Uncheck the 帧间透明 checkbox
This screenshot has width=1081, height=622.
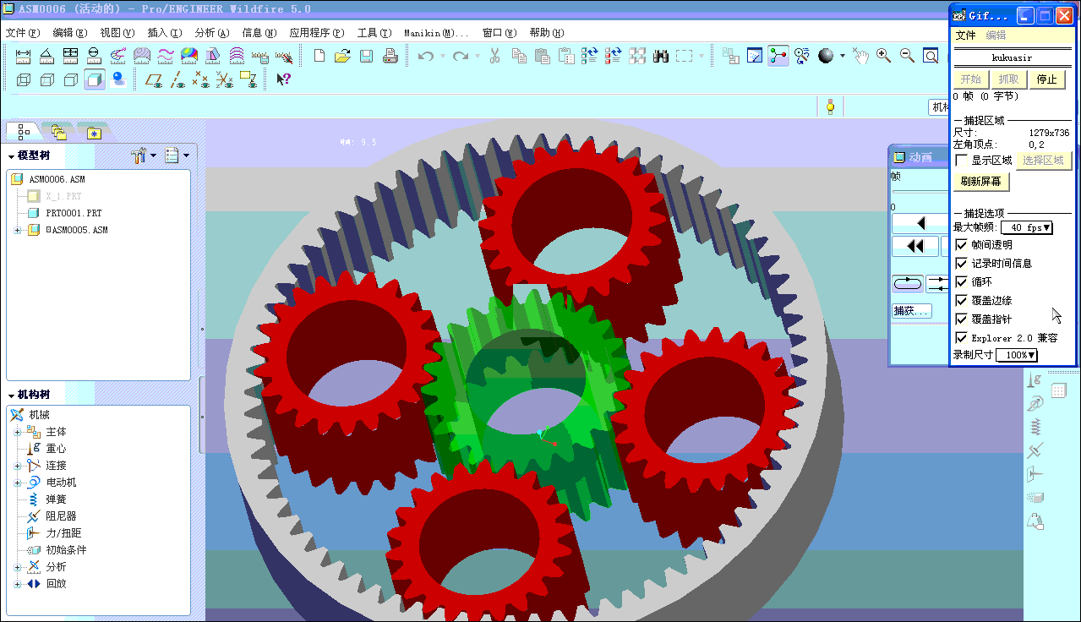coord(961,244)
